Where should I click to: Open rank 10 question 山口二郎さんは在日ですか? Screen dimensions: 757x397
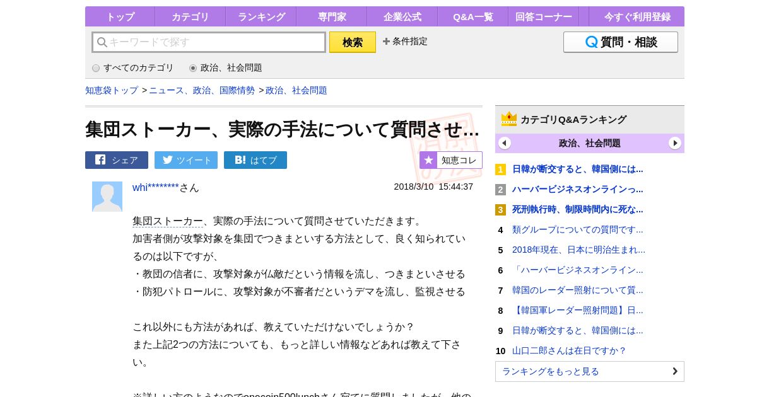coord(569,350)
